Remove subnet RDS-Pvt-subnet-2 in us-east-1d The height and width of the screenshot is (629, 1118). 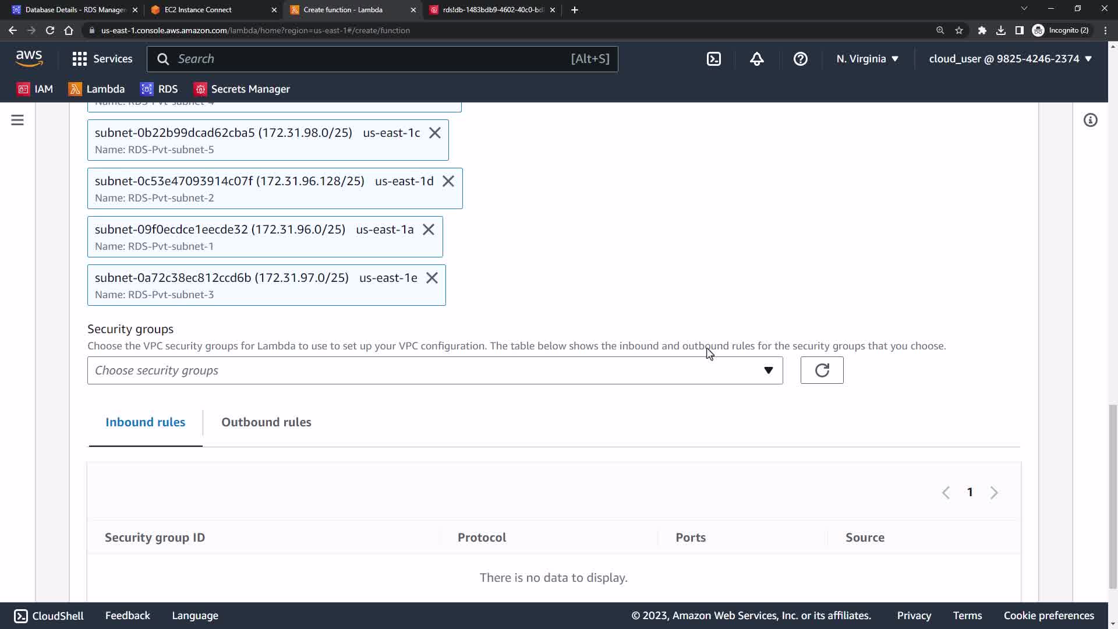[x=448, y=181]
